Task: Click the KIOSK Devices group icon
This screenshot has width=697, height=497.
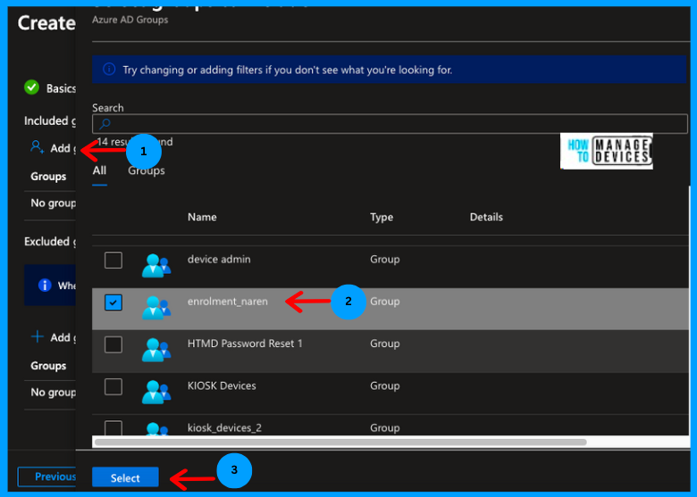Action: point(155,391)
